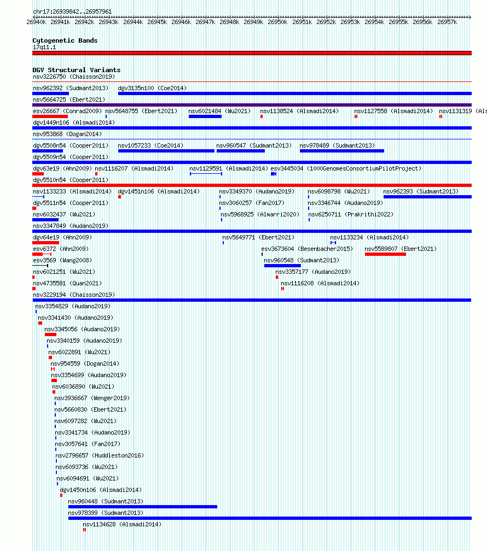Click the blue bar under nsv960548

coord(282,266)
